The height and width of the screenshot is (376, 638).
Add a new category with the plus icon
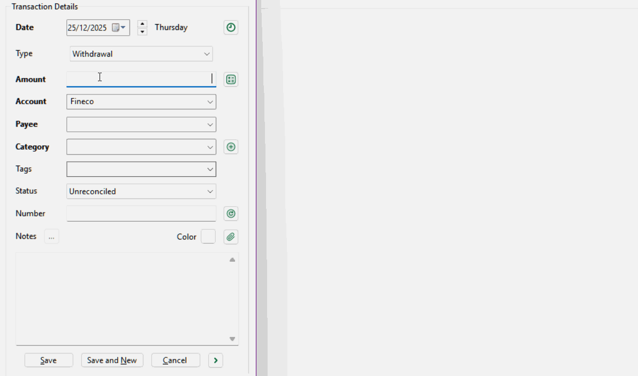point(231,146)
